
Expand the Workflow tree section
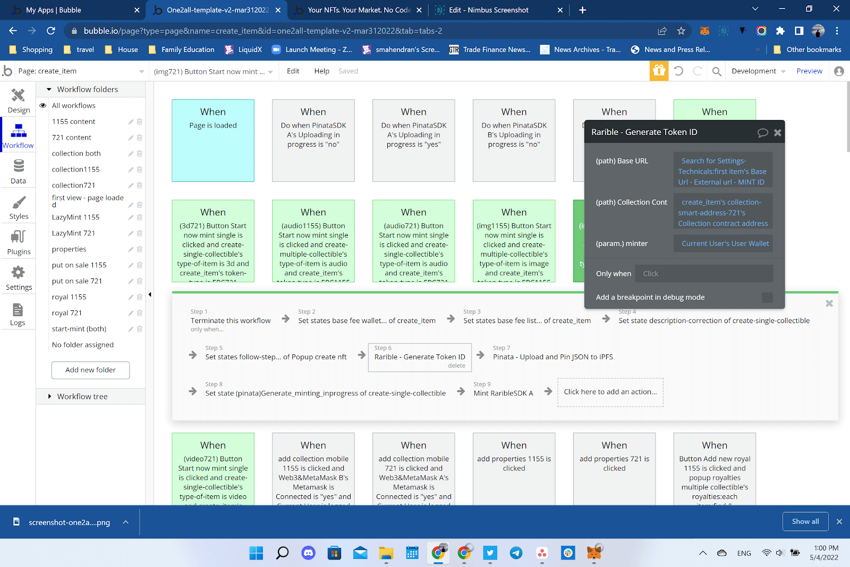click(82, 396)
